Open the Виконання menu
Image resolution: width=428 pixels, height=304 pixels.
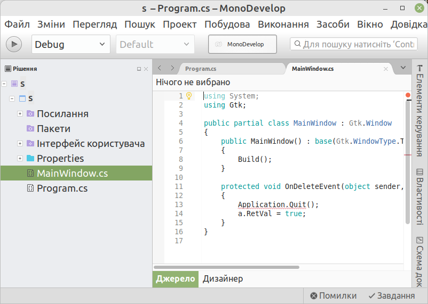(283, 24)
